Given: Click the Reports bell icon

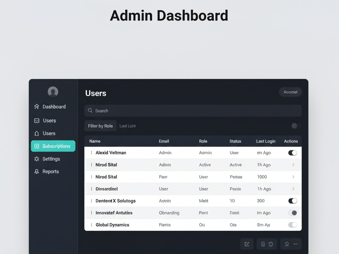Looking at the screenshot, I should click(37, 171).
